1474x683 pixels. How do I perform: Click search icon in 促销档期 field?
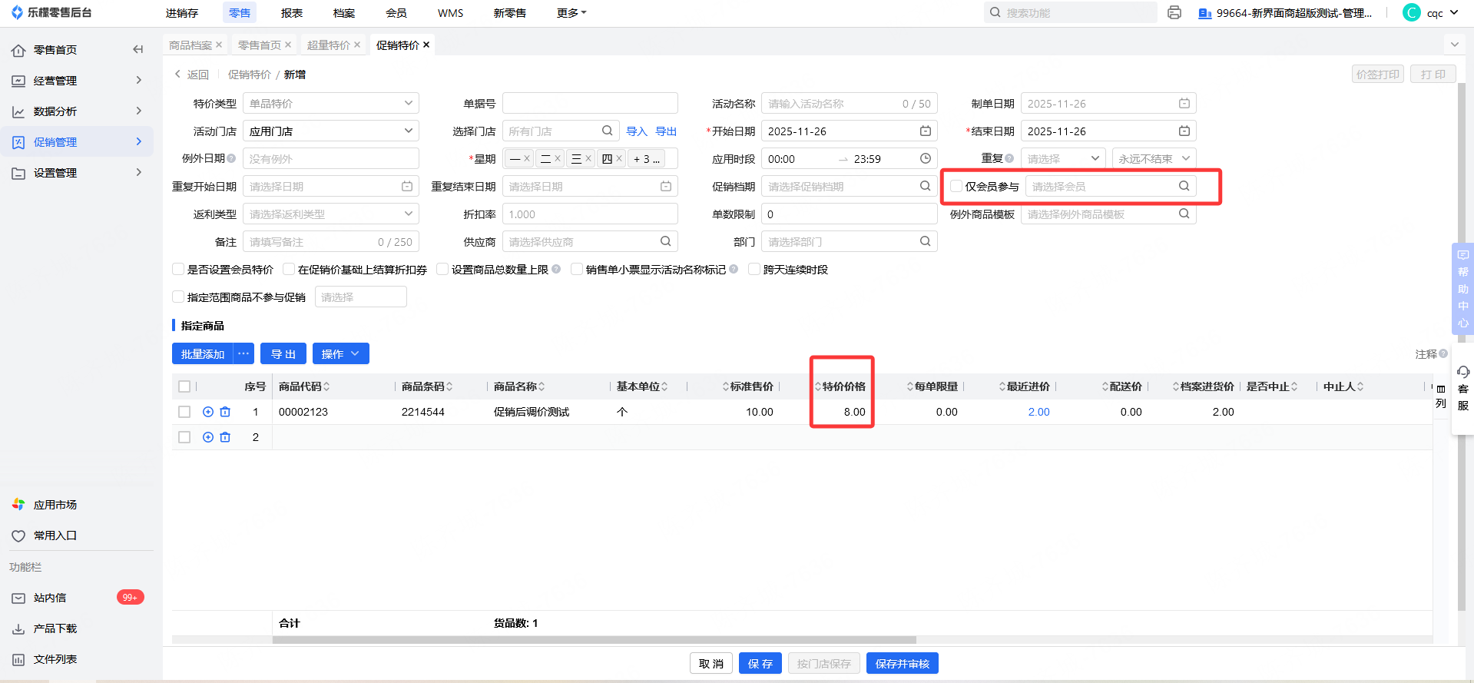[926, 187]
